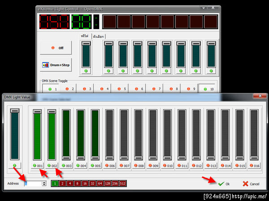Toggle DMX Scene 3
Image resolution: width=269 pixels, height=201 pixels.
(x=86, y=89)
